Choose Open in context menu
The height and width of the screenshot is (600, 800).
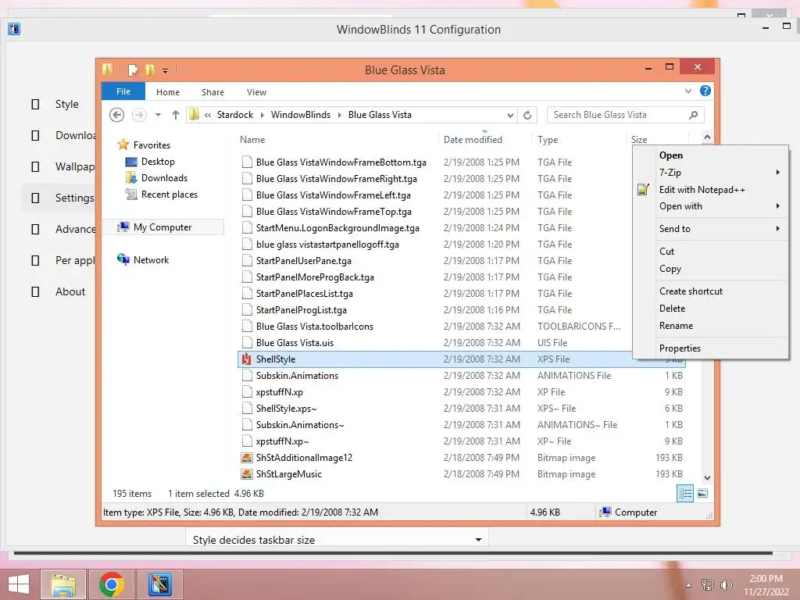[710, 155]
